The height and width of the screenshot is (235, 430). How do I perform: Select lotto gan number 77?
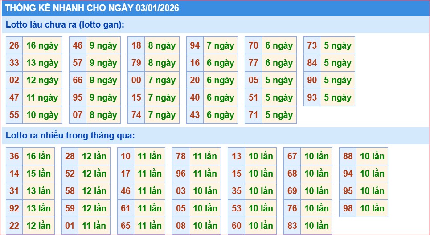pos(254,63)
